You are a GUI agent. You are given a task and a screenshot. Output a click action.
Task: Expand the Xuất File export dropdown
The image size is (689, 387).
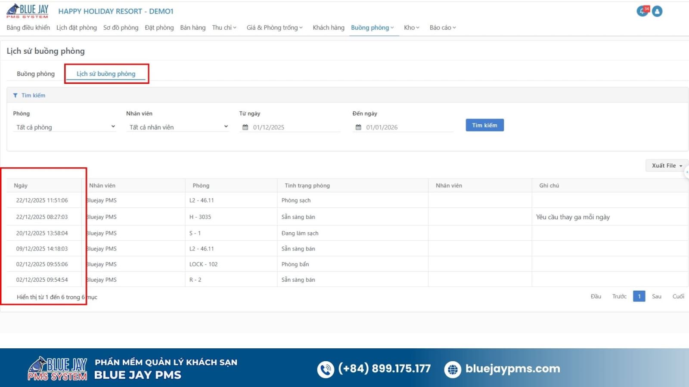[x=666, y=166]
